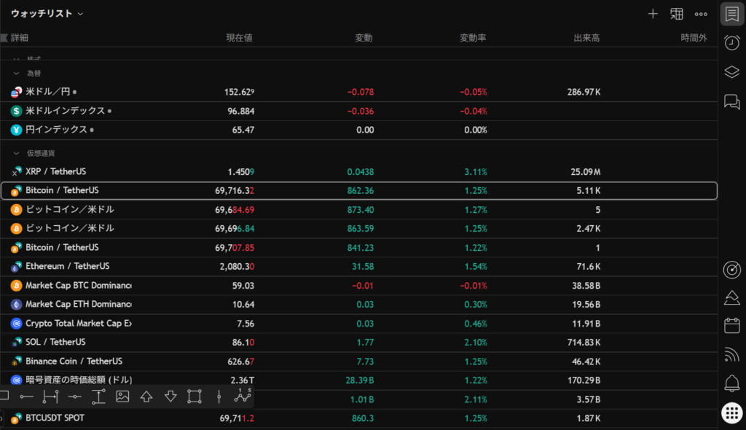Select the image drawing tool
The image size is (746, 430).
[x=122, y=396]
